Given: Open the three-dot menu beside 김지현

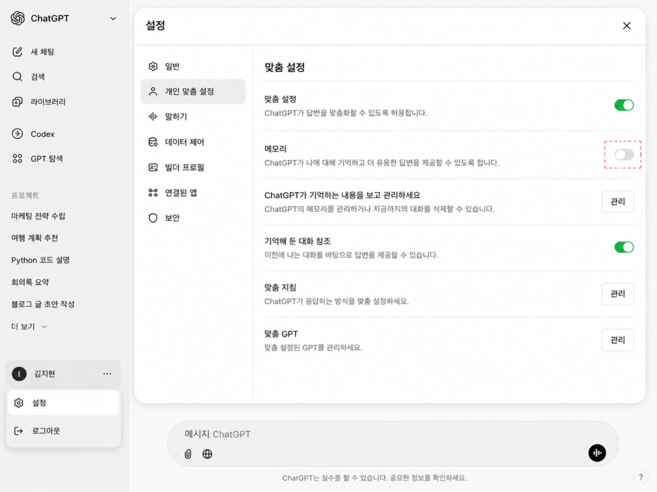Looking at the screenshot, I should coord(107,373).
